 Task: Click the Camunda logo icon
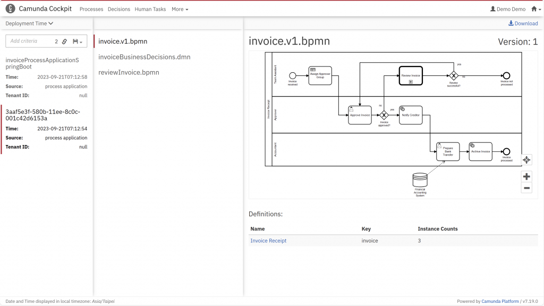(x=11, y=8)
